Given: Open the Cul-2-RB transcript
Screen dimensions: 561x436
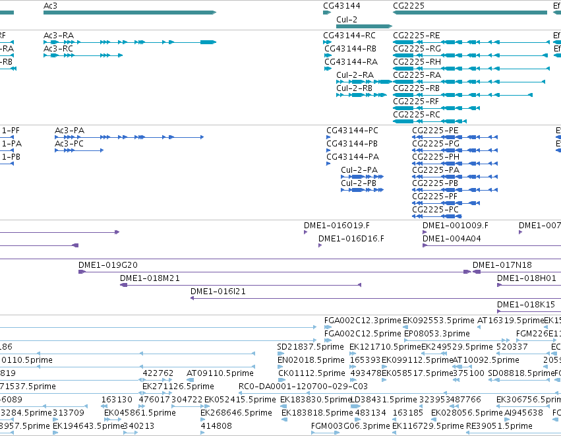Looking at the screenshot, I should pyautogui.click(x=361, y=95).
